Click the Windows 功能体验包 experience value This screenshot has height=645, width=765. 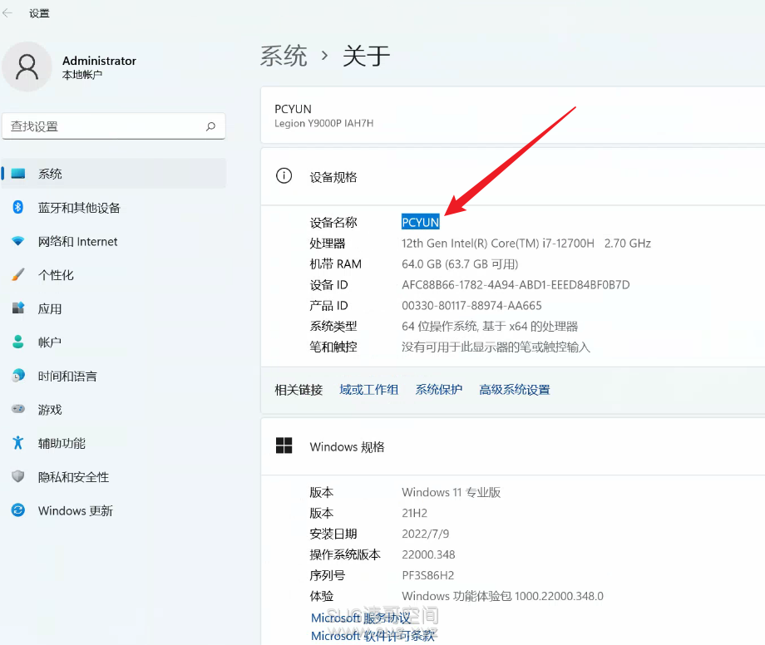point(502,596)
